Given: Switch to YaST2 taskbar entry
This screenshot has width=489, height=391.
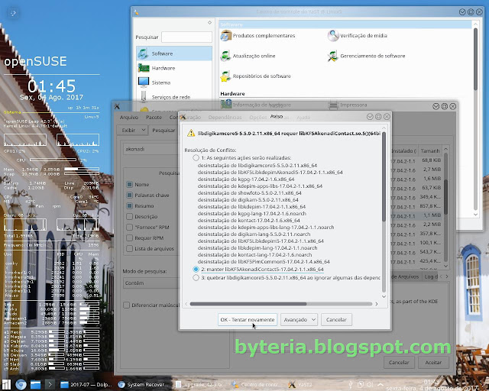Looking at the screenshot, I should pos(300,385).
